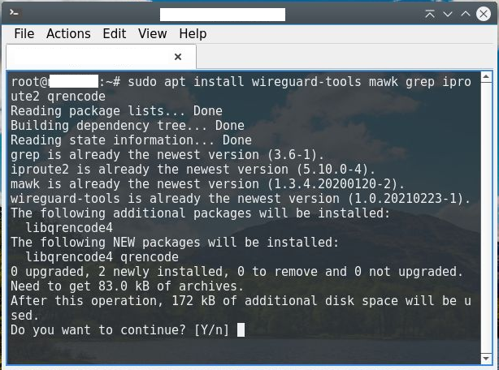Click the window title bar text

(x=222, y=14)
